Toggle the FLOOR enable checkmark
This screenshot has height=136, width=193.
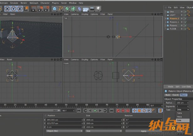185,29
